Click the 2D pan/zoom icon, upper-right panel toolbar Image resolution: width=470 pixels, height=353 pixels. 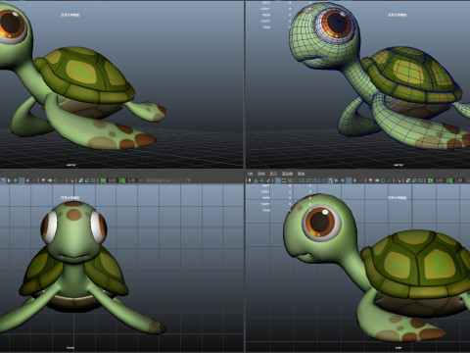[262, 180]
